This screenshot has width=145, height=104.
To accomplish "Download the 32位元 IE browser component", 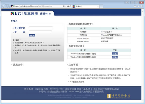I will (x=115, y=54).
